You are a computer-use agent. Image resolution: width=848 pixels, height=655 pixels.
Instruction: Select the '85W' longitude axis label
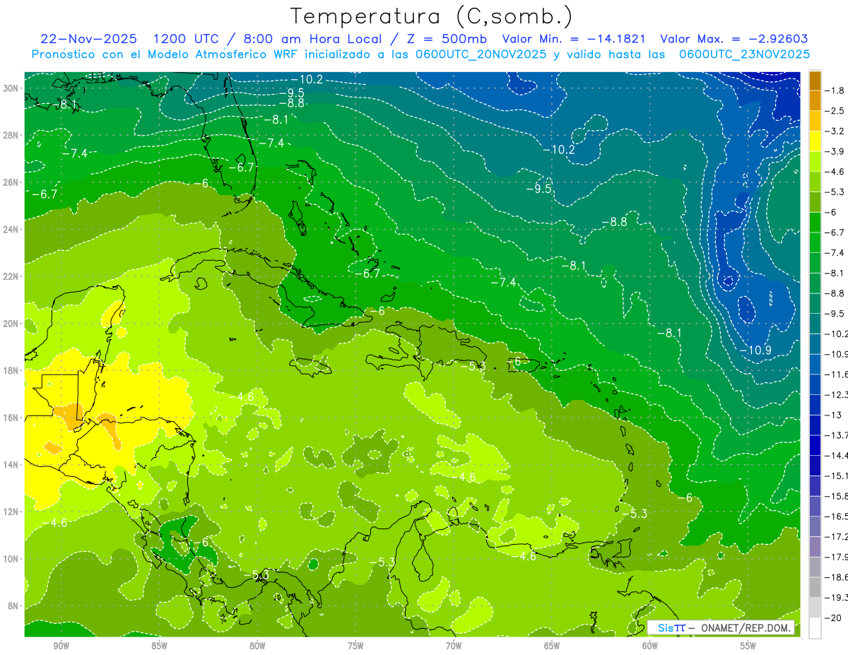point(159,646)
